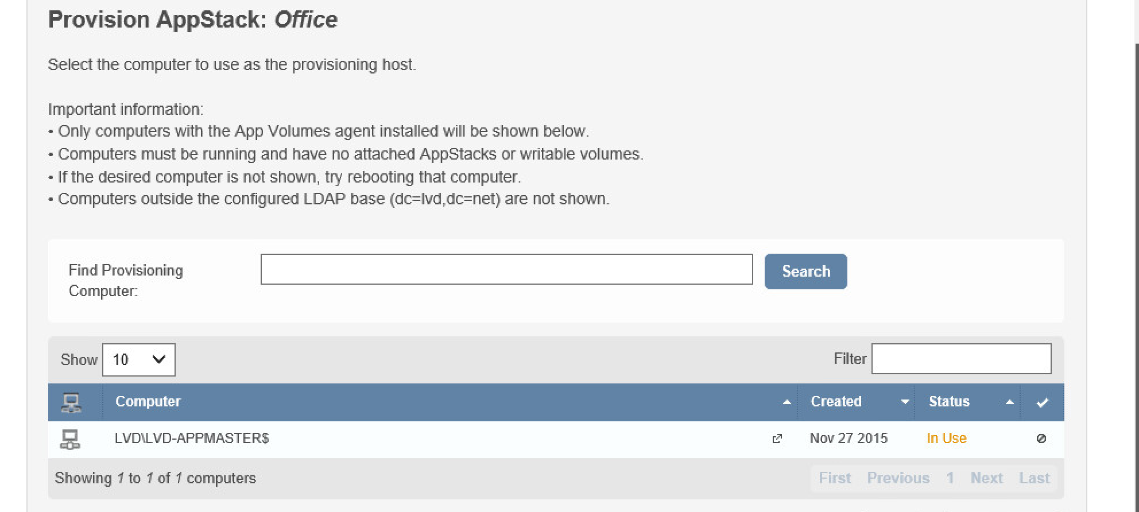Viewport: 1139px width, 512px height.
Task: Click the Computer column sort arrow
Action: (x=787, y=402)
